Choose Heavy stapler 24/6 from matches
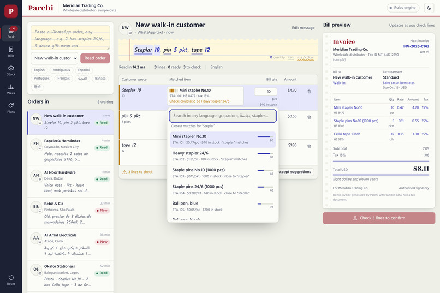 pyautogui.click(x=223, y=156)
